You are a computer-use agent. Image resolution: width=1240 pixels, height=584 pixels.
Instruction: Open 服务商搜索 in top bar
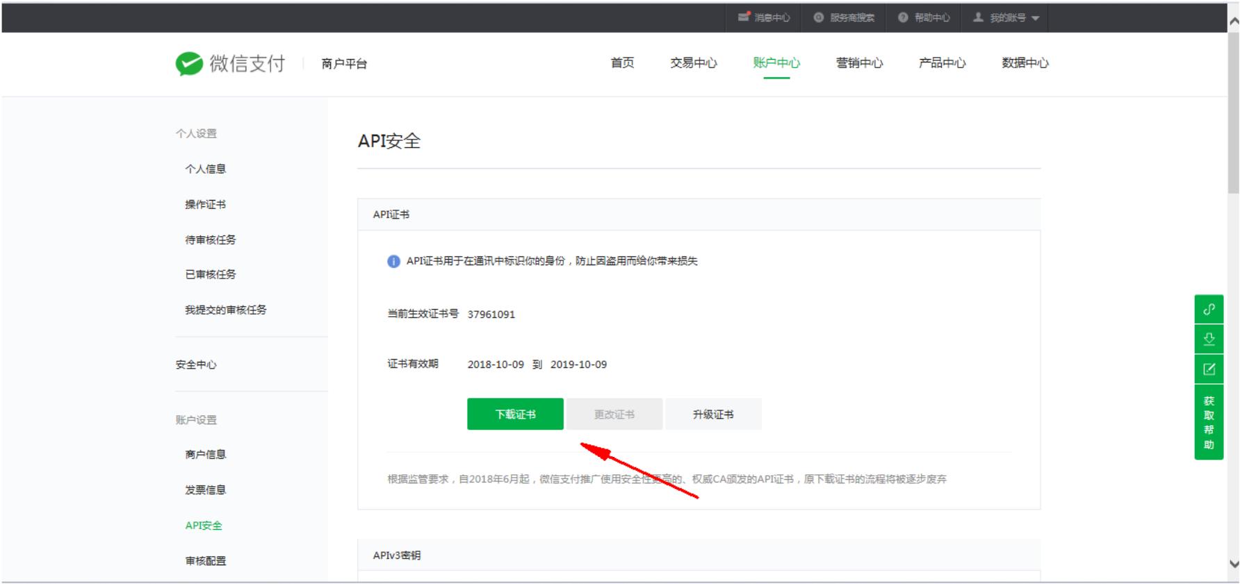(x=852, y=17)
